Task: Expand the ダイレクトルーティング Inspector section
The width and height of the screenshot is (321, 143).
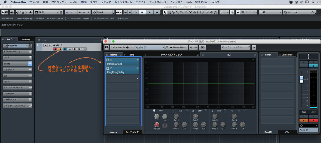Action: [18, 87]
